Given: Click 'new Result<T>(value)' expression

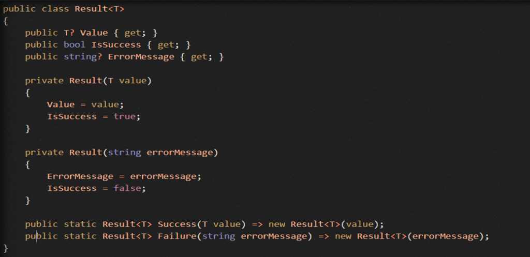Looking at the screenshot, I should point(321,224).
